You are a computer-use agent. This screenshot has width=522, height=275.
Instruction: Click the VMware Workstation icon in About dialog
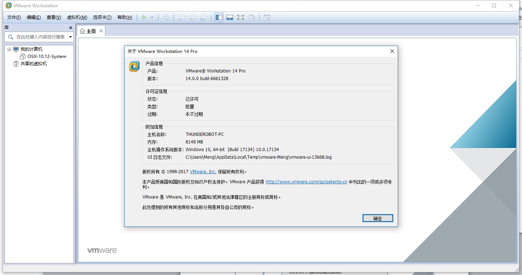pyautogui.click(x=134, y=66)
